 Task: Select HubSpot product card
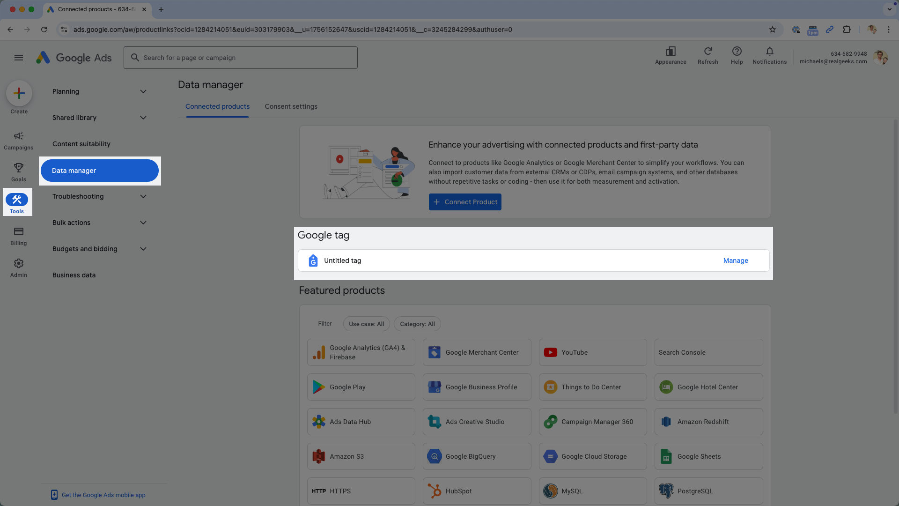click(477, 491)
